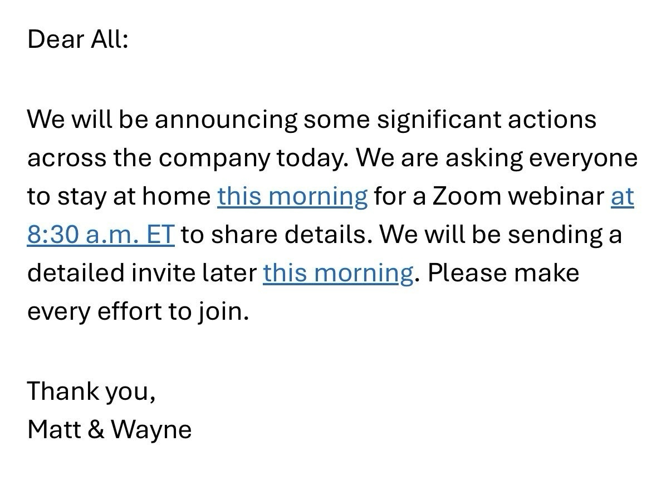Click the "Dear All:" greeting line
Image resolution: width=666 pixels, height=486 pixels.
(x=77, y=40)
